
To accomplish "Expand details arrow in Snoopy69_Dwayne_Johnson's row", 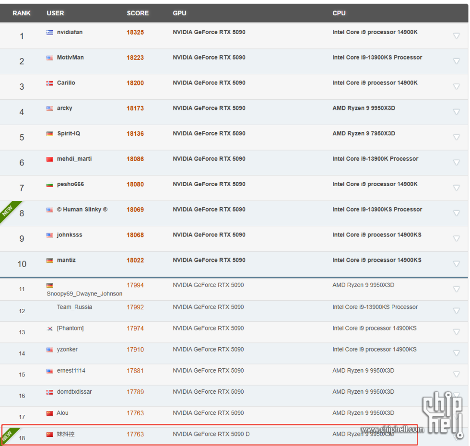I will click(456, 289).
